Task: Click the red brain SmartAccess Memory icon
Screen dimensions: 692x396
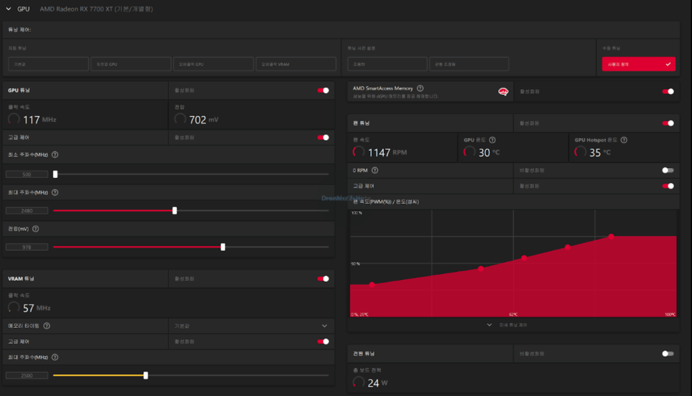Action: coord(503,92)
